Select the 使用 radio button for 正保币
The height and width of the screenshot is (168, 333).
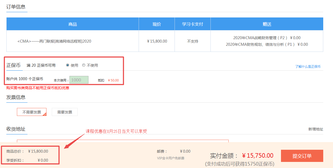pos(68,65)
